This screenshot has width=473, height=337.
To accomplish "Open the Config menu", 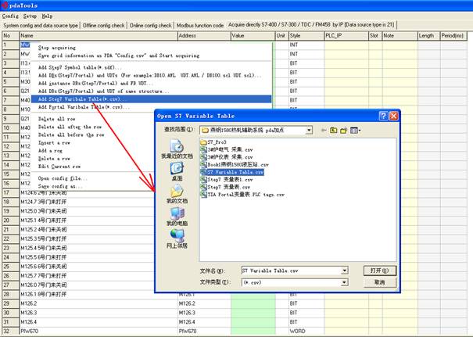I will pyautogui.click(x=11, y=16).
